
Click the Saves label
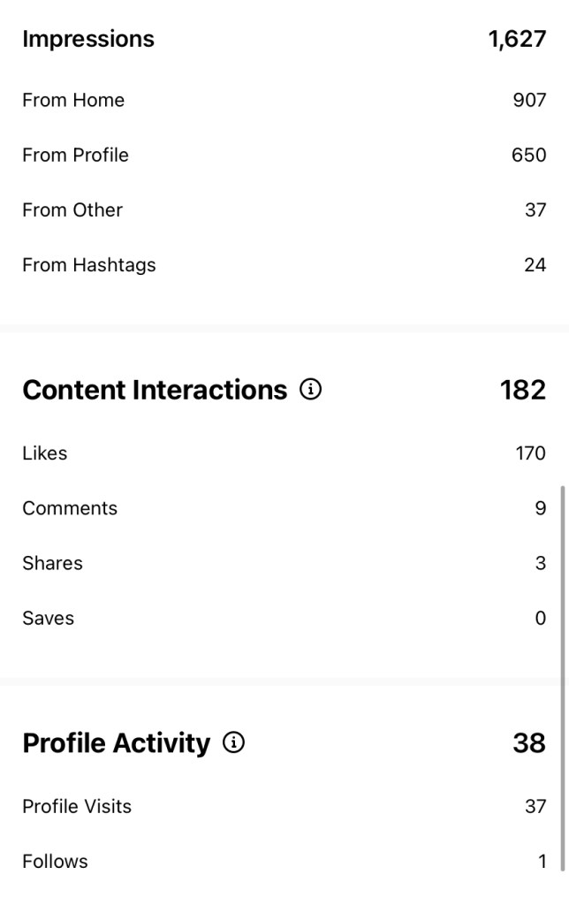48,618
